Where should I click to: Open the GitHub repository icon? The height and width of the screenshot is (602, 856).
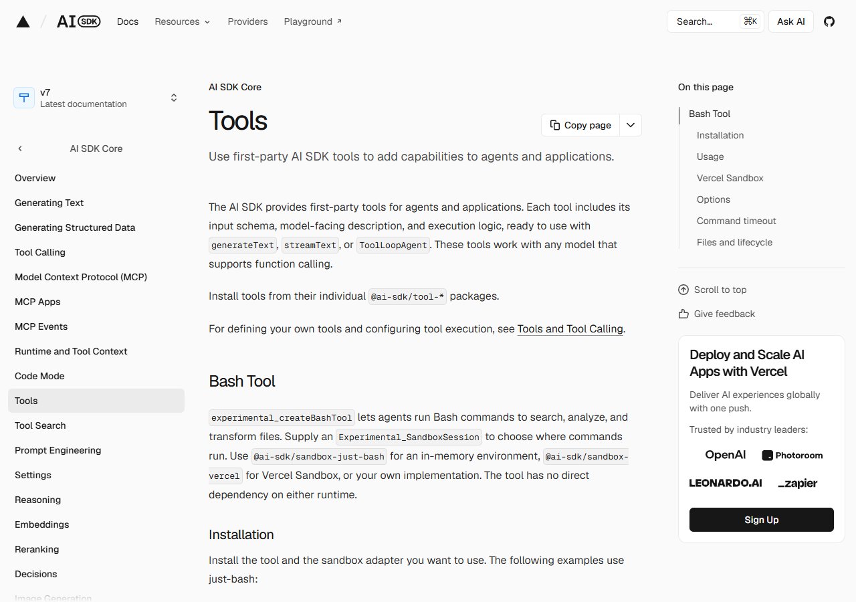tap(829, 21)
